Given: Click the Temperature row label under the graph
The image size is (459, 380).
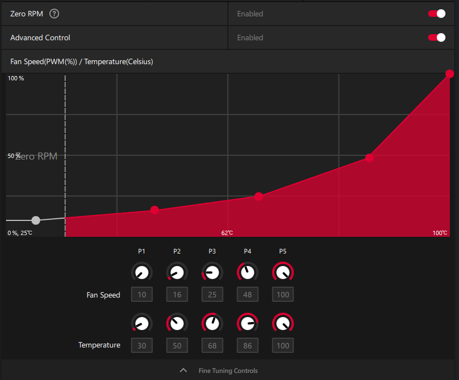Looking at the screenshot, I should tap(99, 345).
